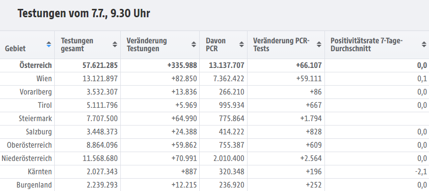Select Tirol in the Gebiet column

pyautogui.click(x=45, y=105)
